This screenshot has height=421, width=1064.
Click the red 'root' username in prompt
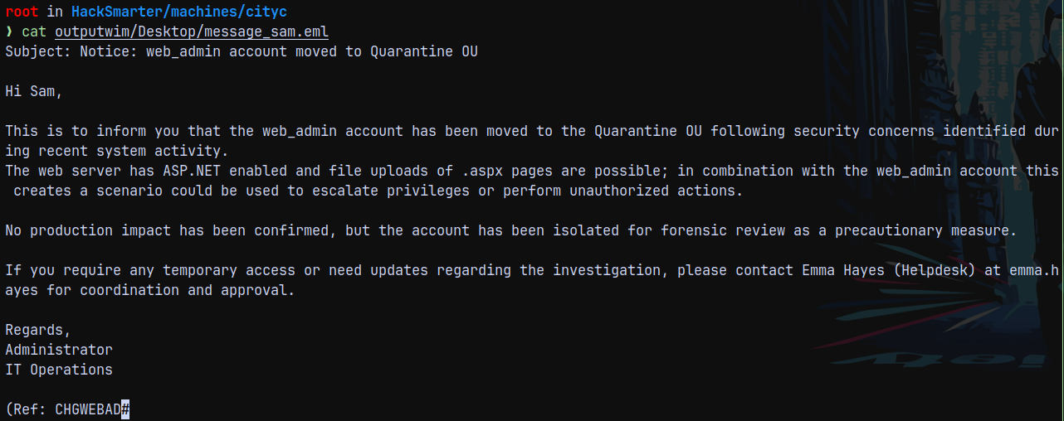[x=22, y=12]
